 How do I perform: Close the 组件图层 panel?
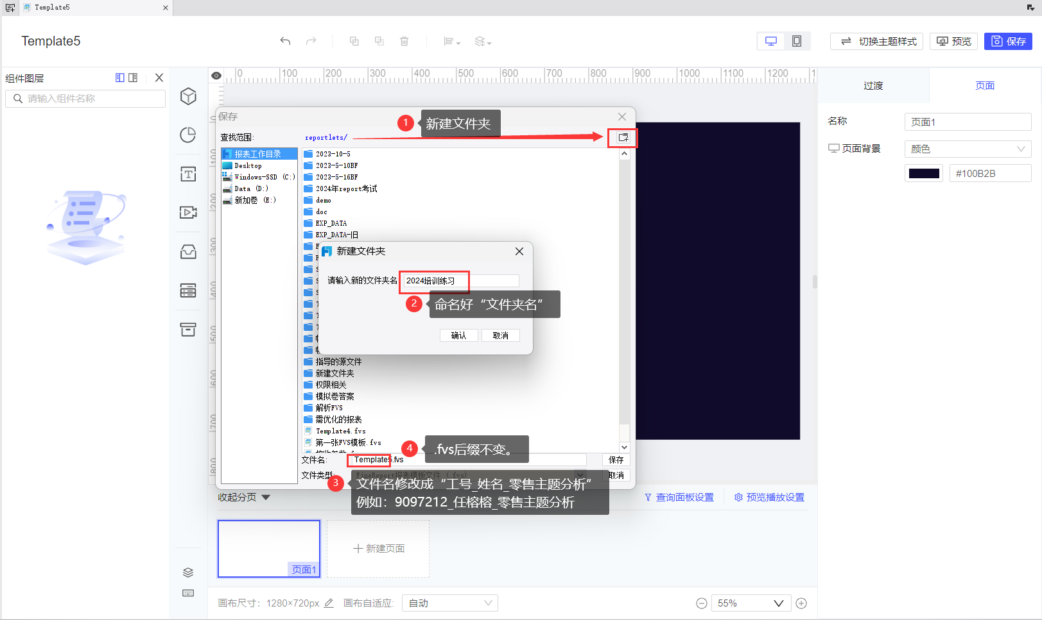pos(159,78)
